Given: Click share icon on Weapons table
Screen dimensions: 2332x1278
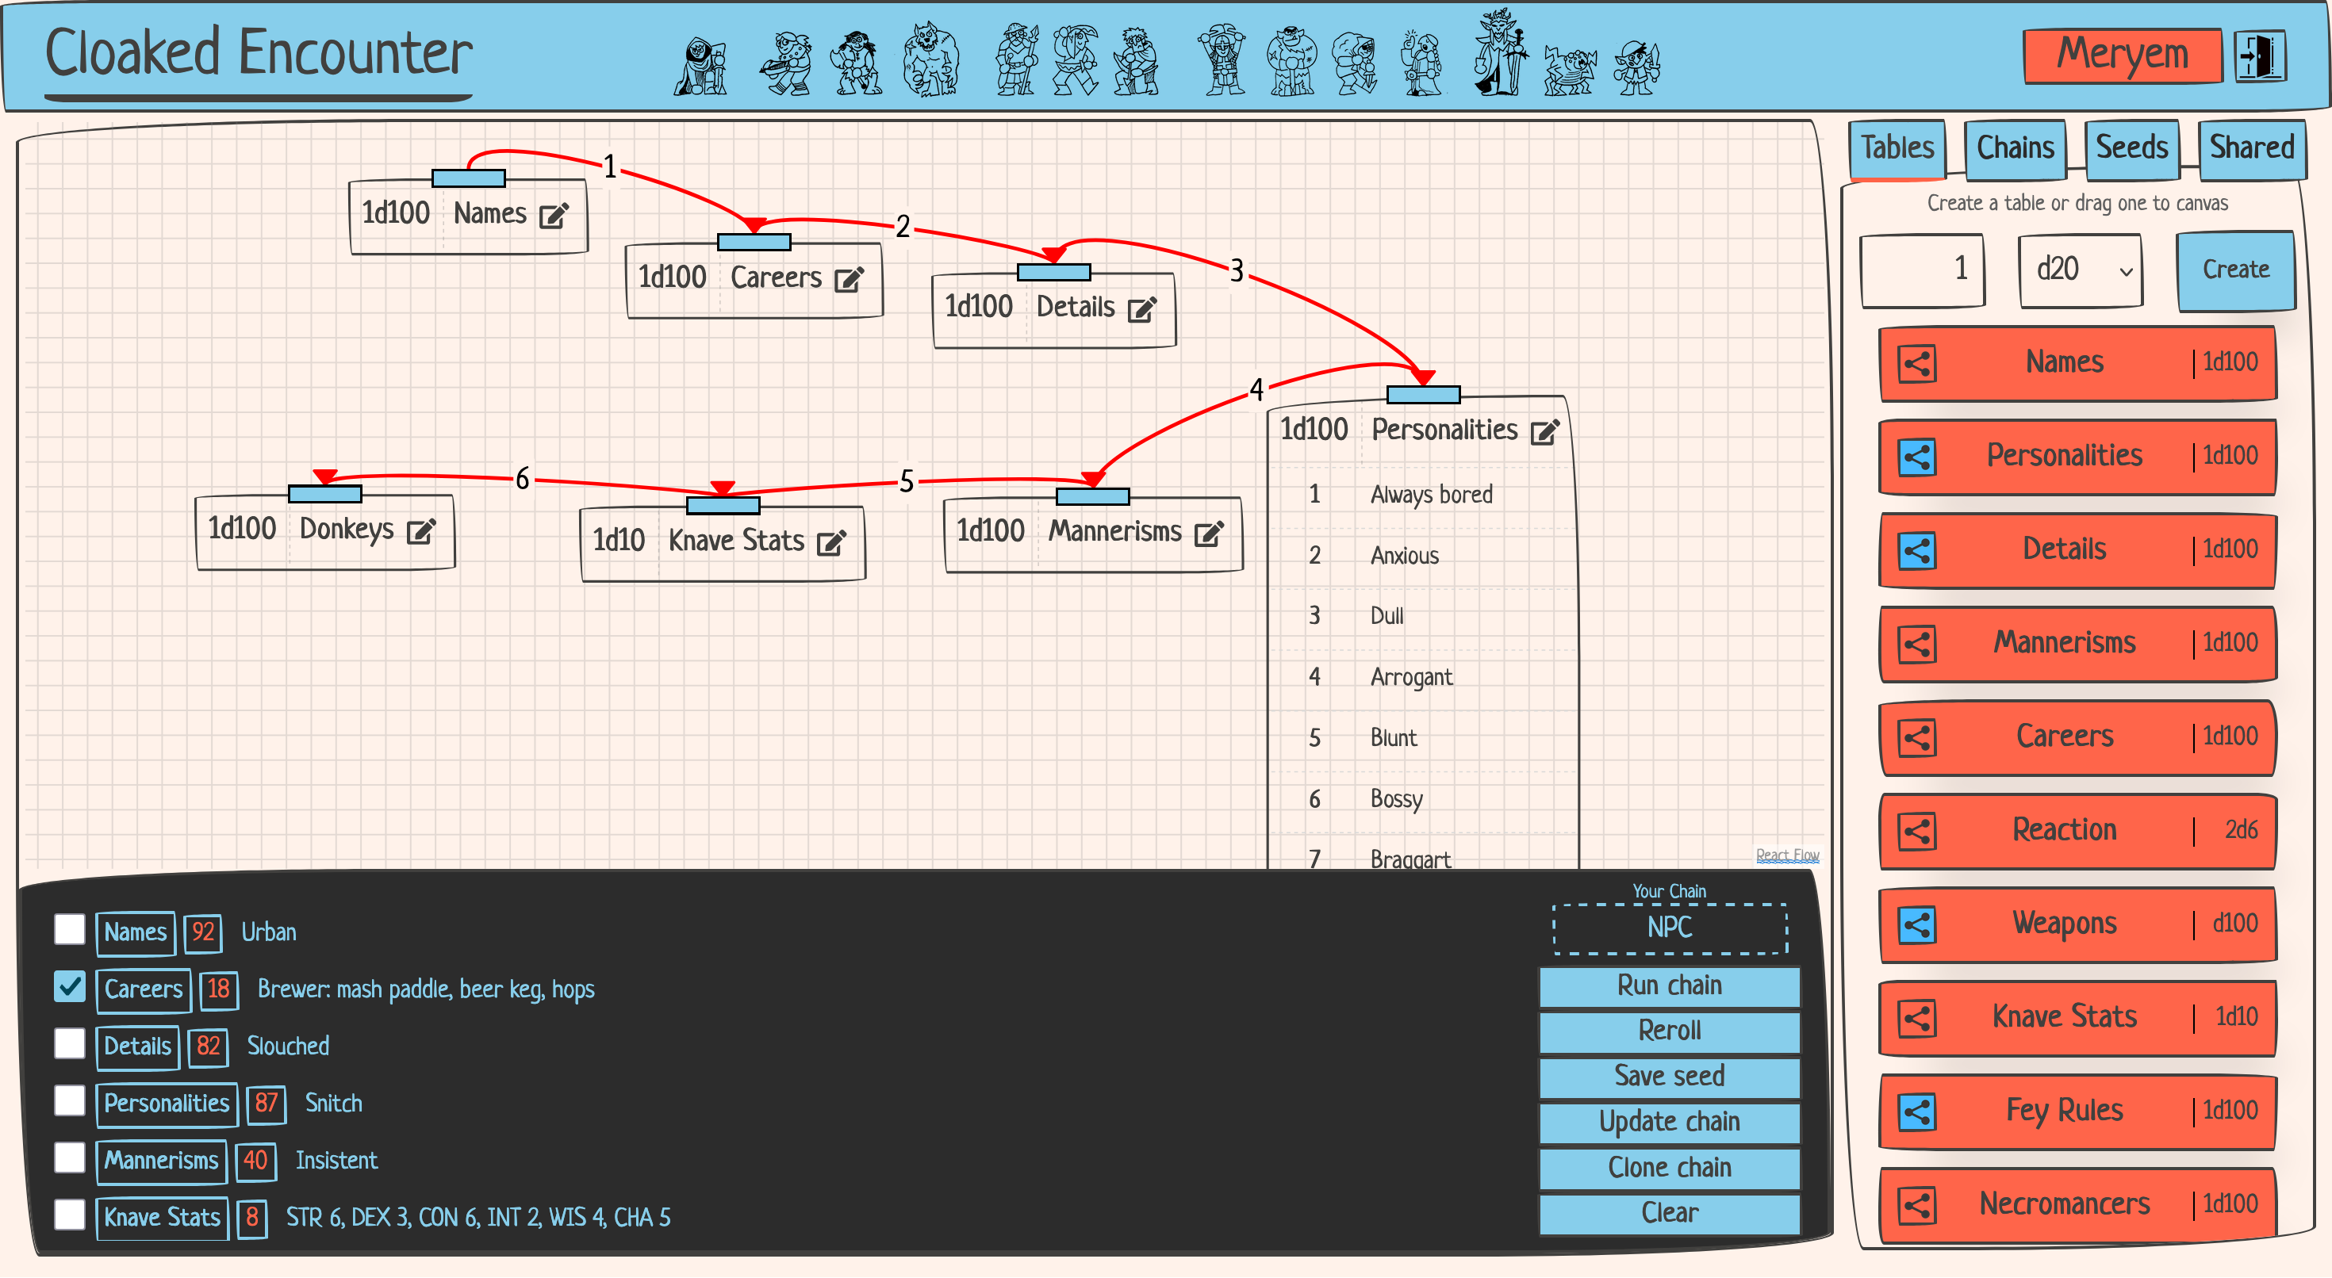Looking at the screenshot, I should (1916, 924).
